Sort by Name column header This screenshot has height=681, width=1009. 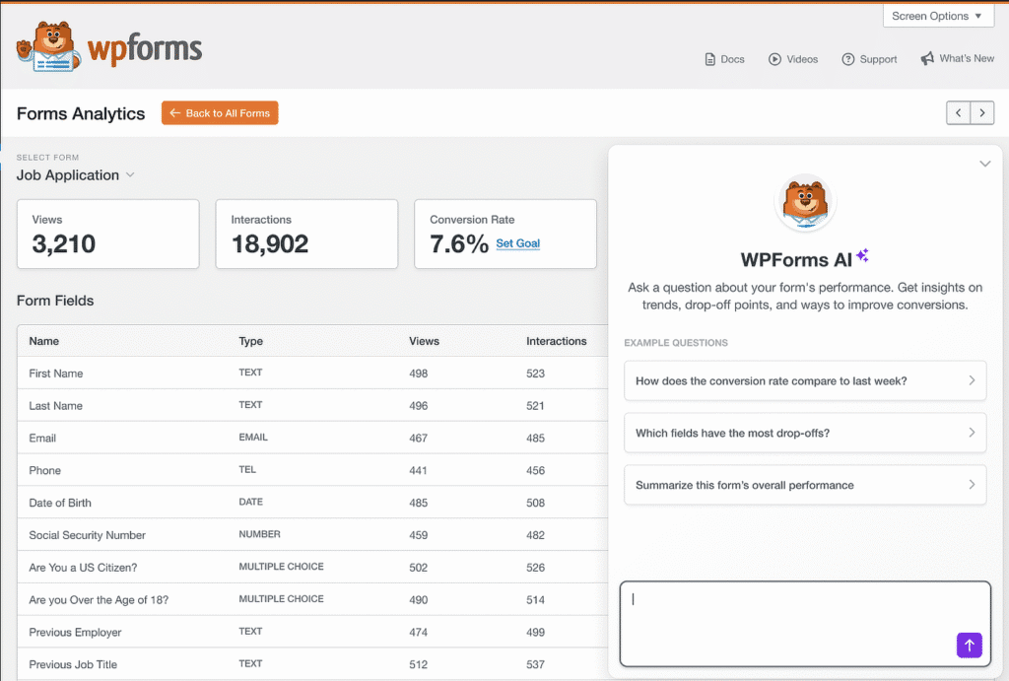pyautogui.click(x=43, y=341)
